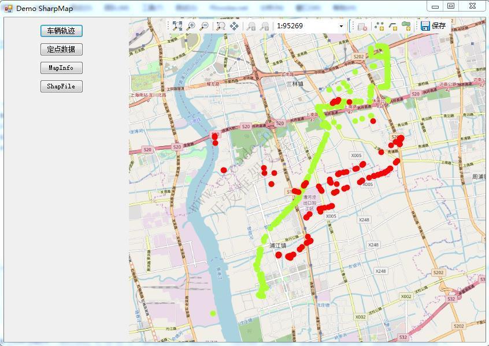Image resolution: width=489 pixels, height=346 pixels.
Task: Click the ShapFile button
Action: [x=61, y=85]
